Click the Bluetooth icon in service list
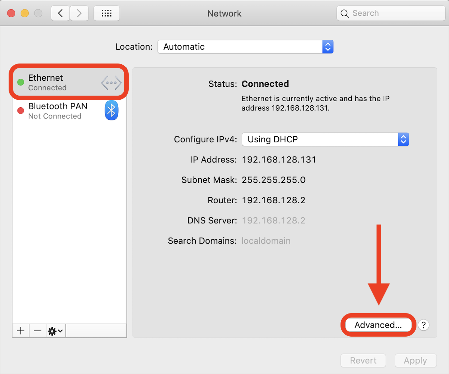 (x=111, y=111)
